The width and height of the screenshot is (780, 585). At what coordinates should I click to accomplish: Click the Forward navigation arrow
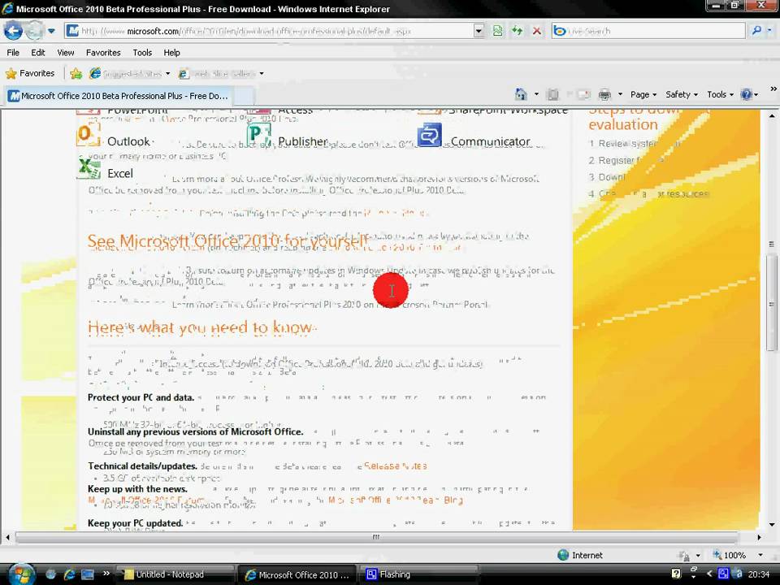(34, 31)
